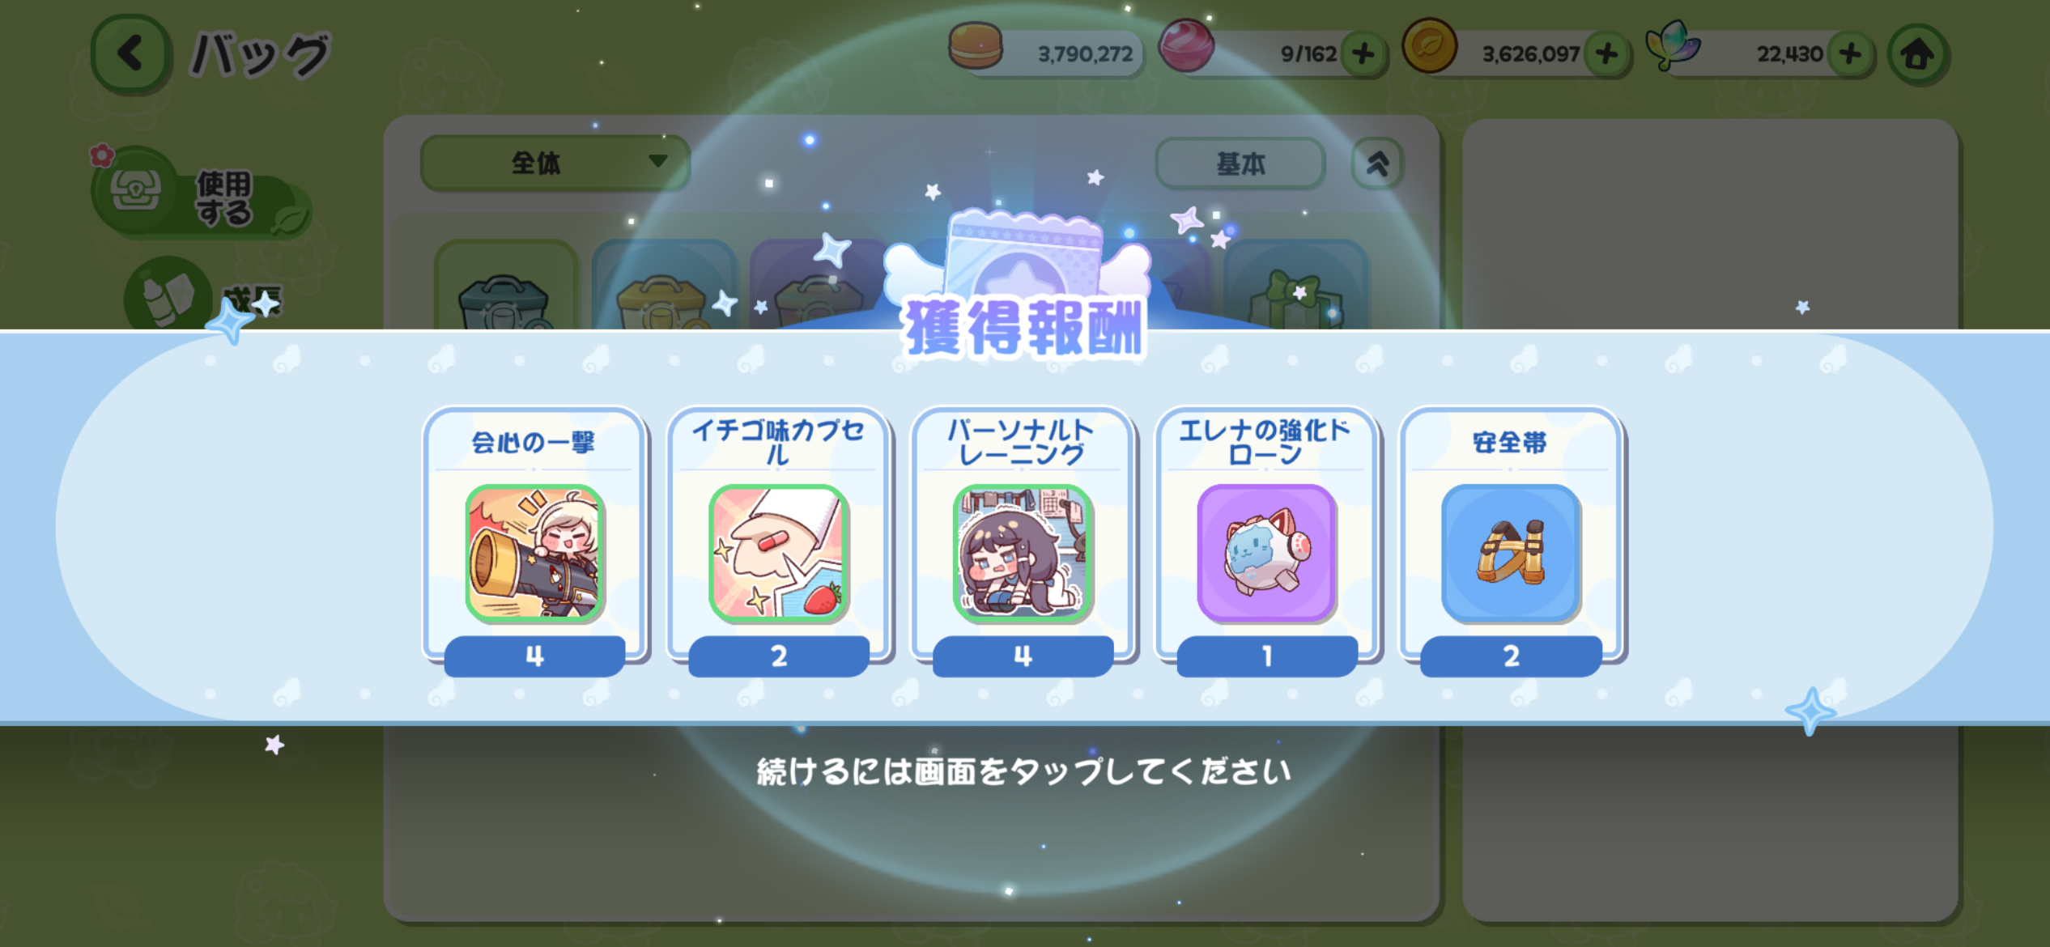Select the エレナの強化ドローン reward icon
Screen dimensions: 2050x947
[1266, 553]
